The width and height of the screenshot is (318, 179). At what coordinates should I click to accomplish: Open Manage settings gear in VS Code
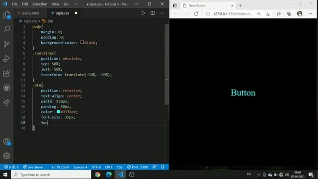[x=6, y=156]
